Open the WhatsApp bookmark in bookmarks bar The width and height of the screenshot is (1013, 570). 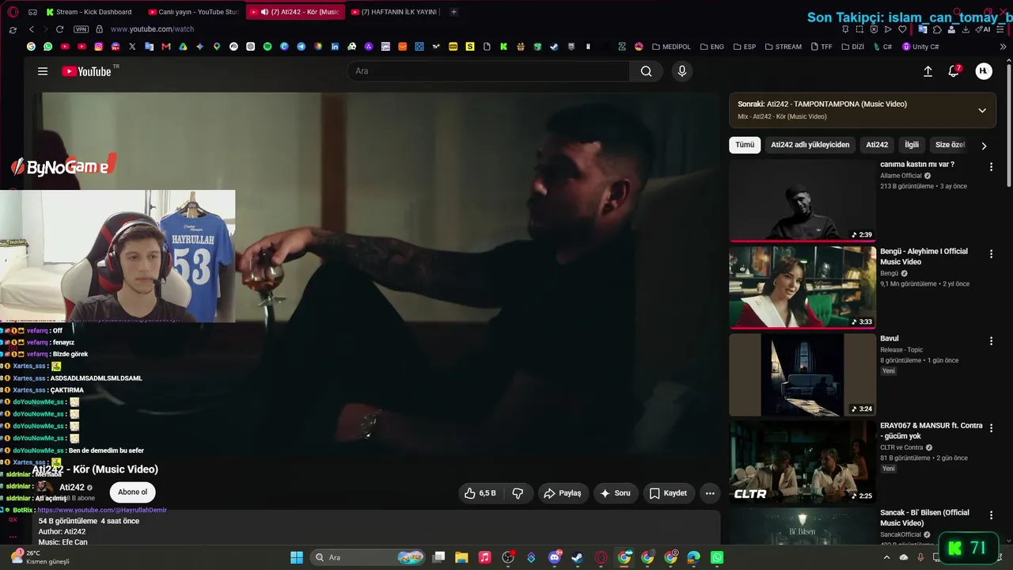48,47
